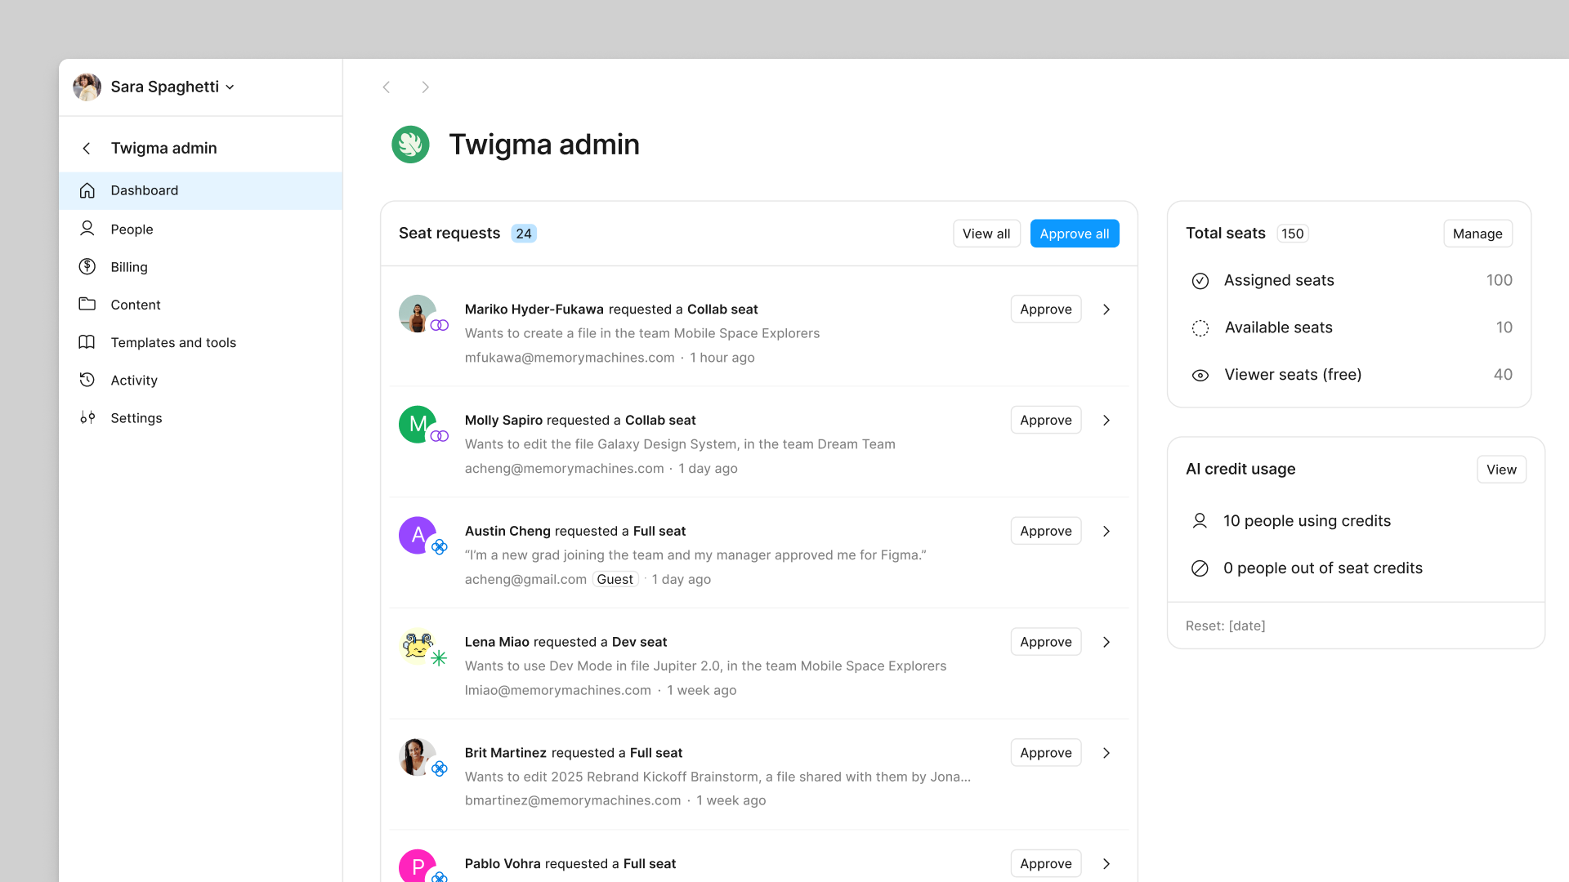Approve Mariko Hyder-Fukawa's Collab seat request

pos(1046,310)
